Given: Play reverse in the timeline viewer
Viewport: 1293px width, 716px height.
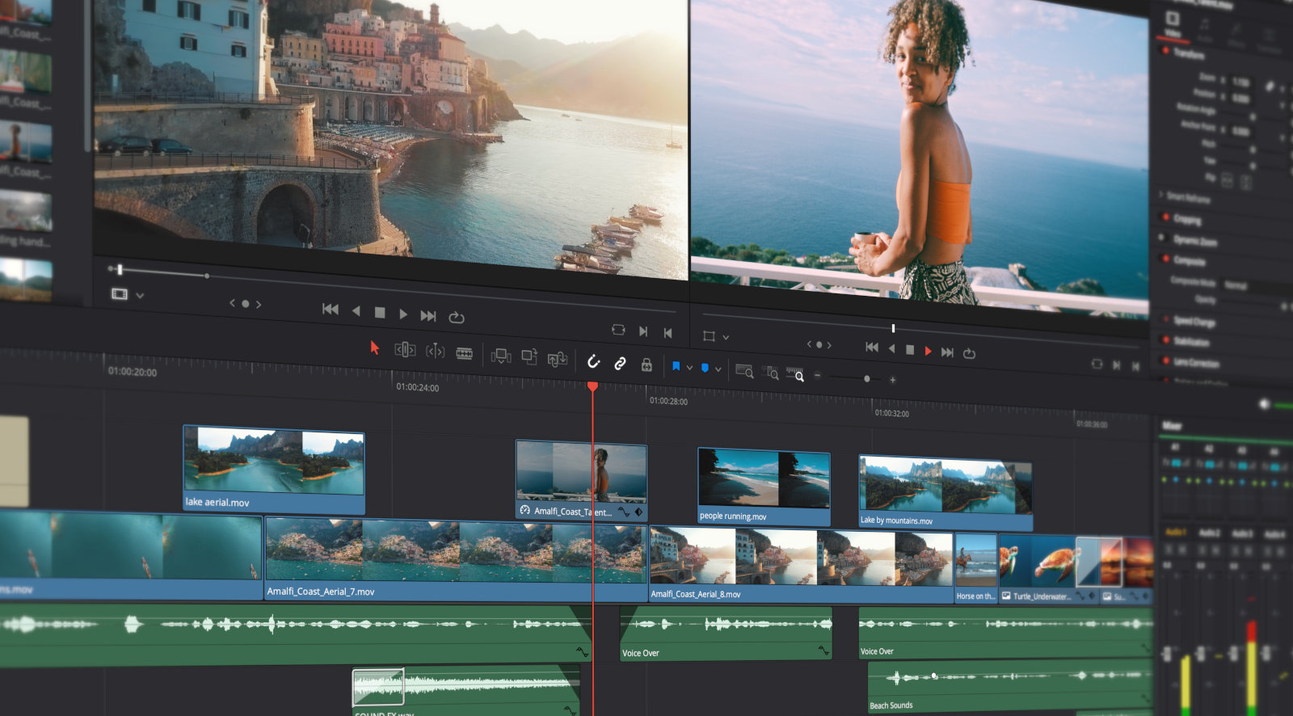Looking at the screenshot, I should (x=891, y=348).
